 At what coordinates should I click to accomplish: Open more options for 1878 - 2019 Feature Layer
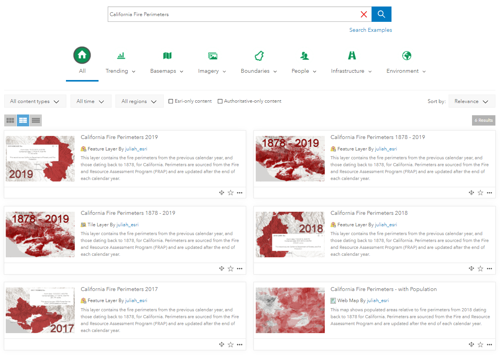click(x=489, y=193)
